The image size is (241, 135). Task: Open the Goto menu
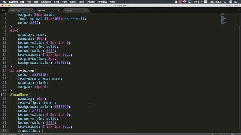[73, 2]
